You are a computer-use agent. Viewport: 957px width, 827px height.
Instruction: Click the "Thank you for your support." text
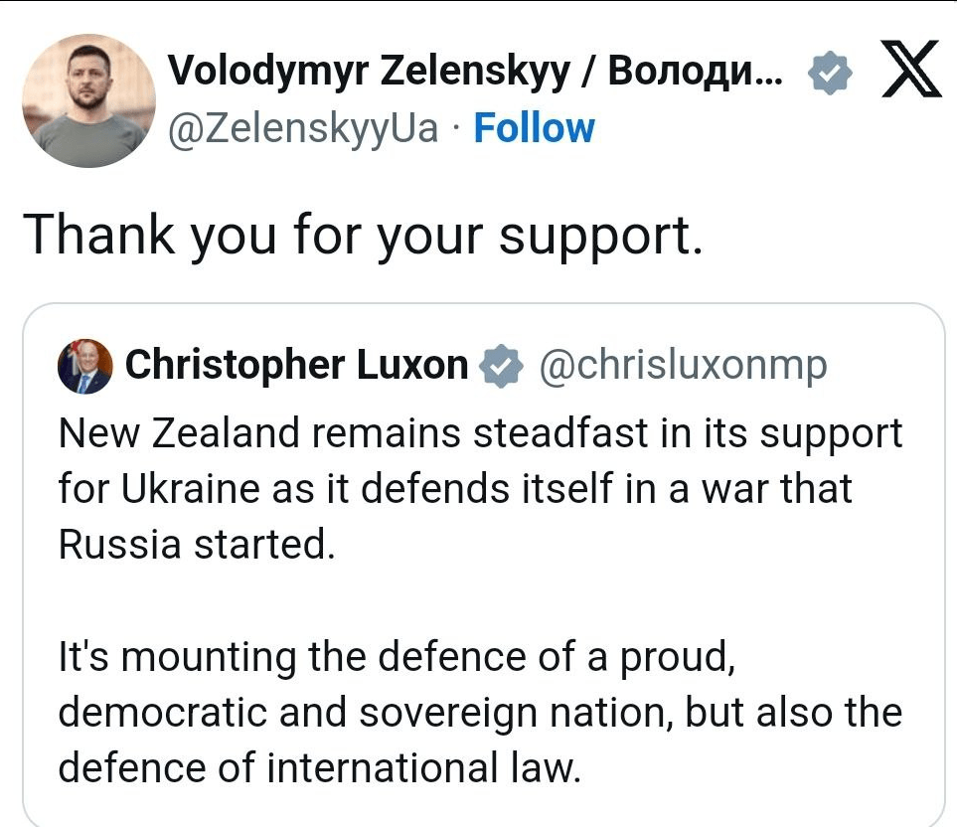pyautogui.click(x=363, y=236)
